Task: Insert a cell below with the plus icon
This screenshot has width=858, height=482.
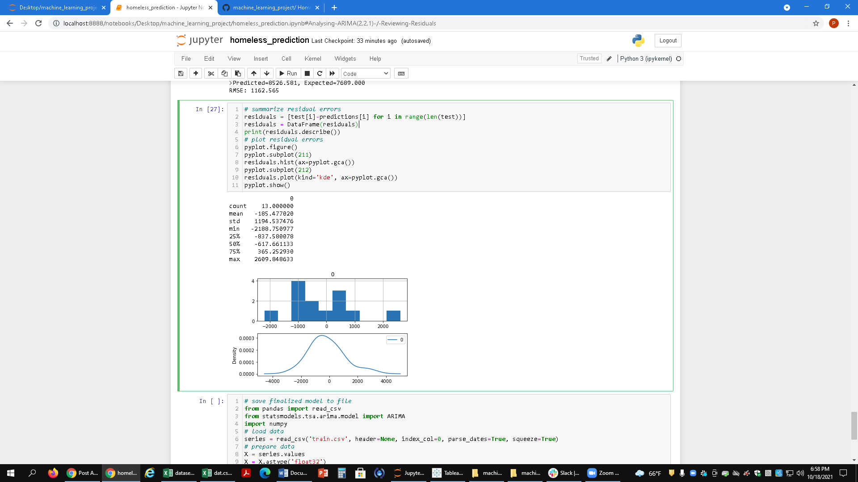Action: [196, 73]
